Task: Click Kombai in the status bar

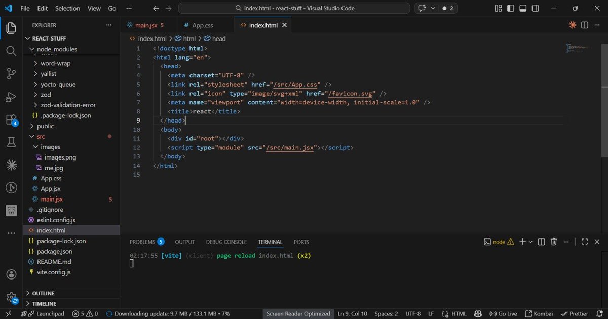Action: (x=540, y=314)
